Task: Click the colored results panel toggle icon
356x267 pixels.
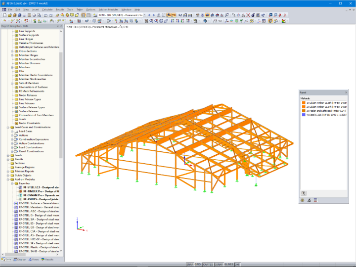Action: [270, 21]
